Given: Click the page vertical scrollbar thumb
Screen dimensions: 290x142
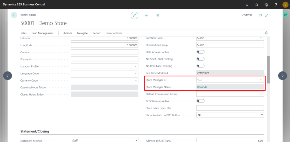Looking at the screenshot, I should pos(268,70).
